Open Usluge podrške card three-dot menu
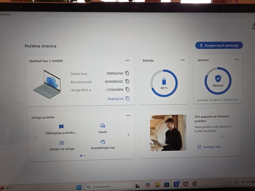This screenshot has width=255, height=191. pos(128,115)
